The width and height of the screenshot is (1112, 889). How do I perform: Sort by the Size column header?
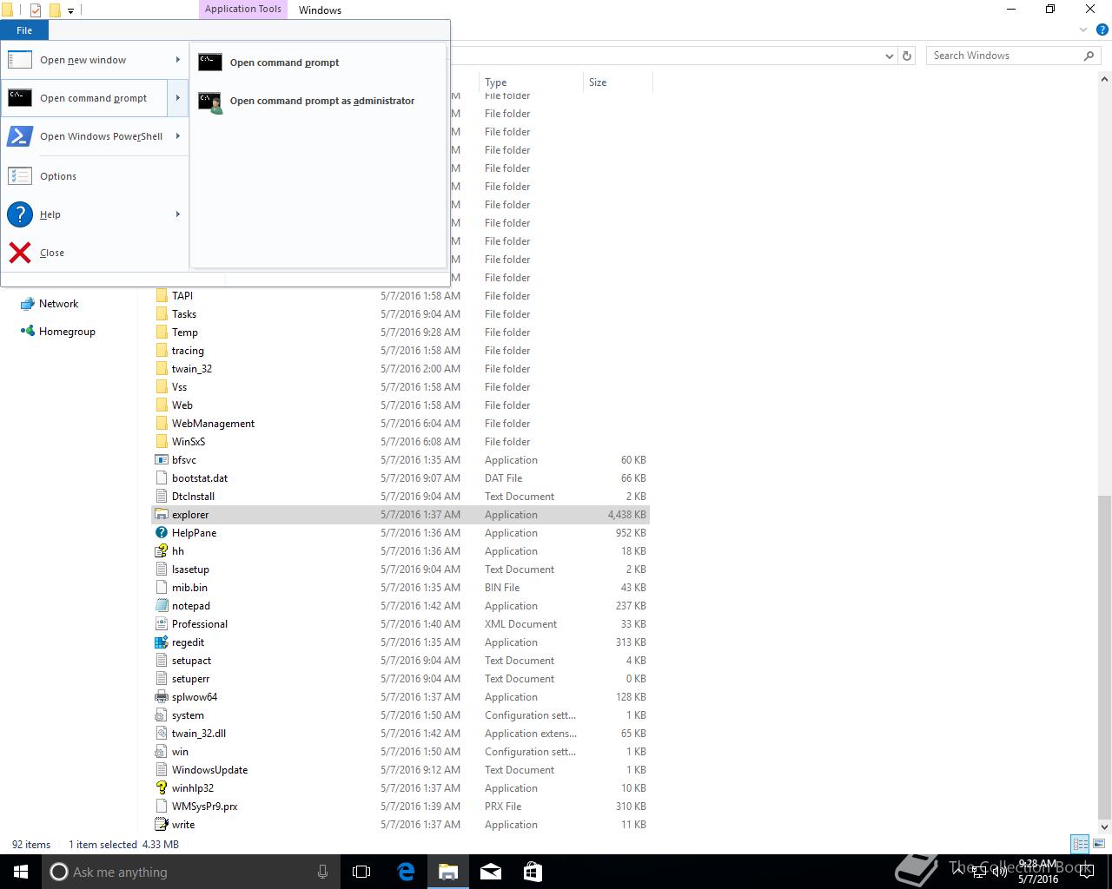pos(618,82)
